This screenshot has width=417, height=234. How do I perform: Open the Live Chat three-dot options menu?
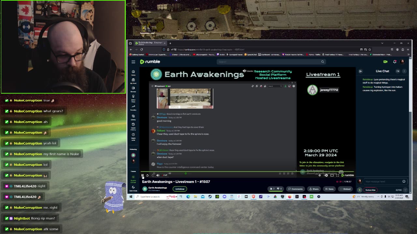(x=404, y=71)
